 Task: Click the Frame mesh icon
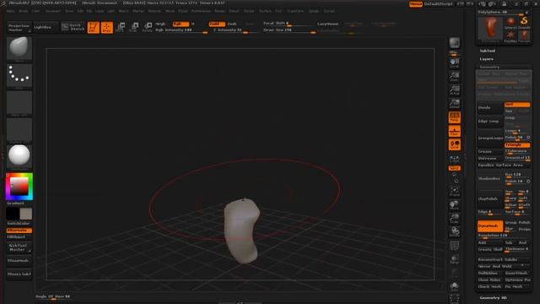(454, 192)
